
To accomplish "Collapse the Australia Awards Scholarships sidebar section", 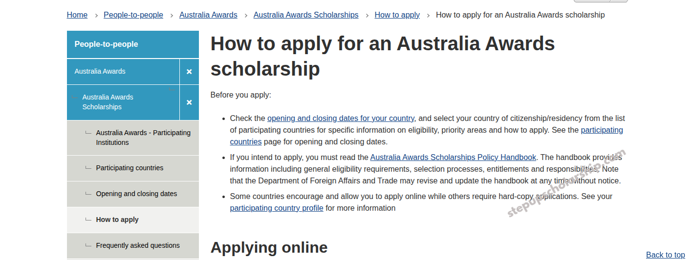I will click(189, 102).
